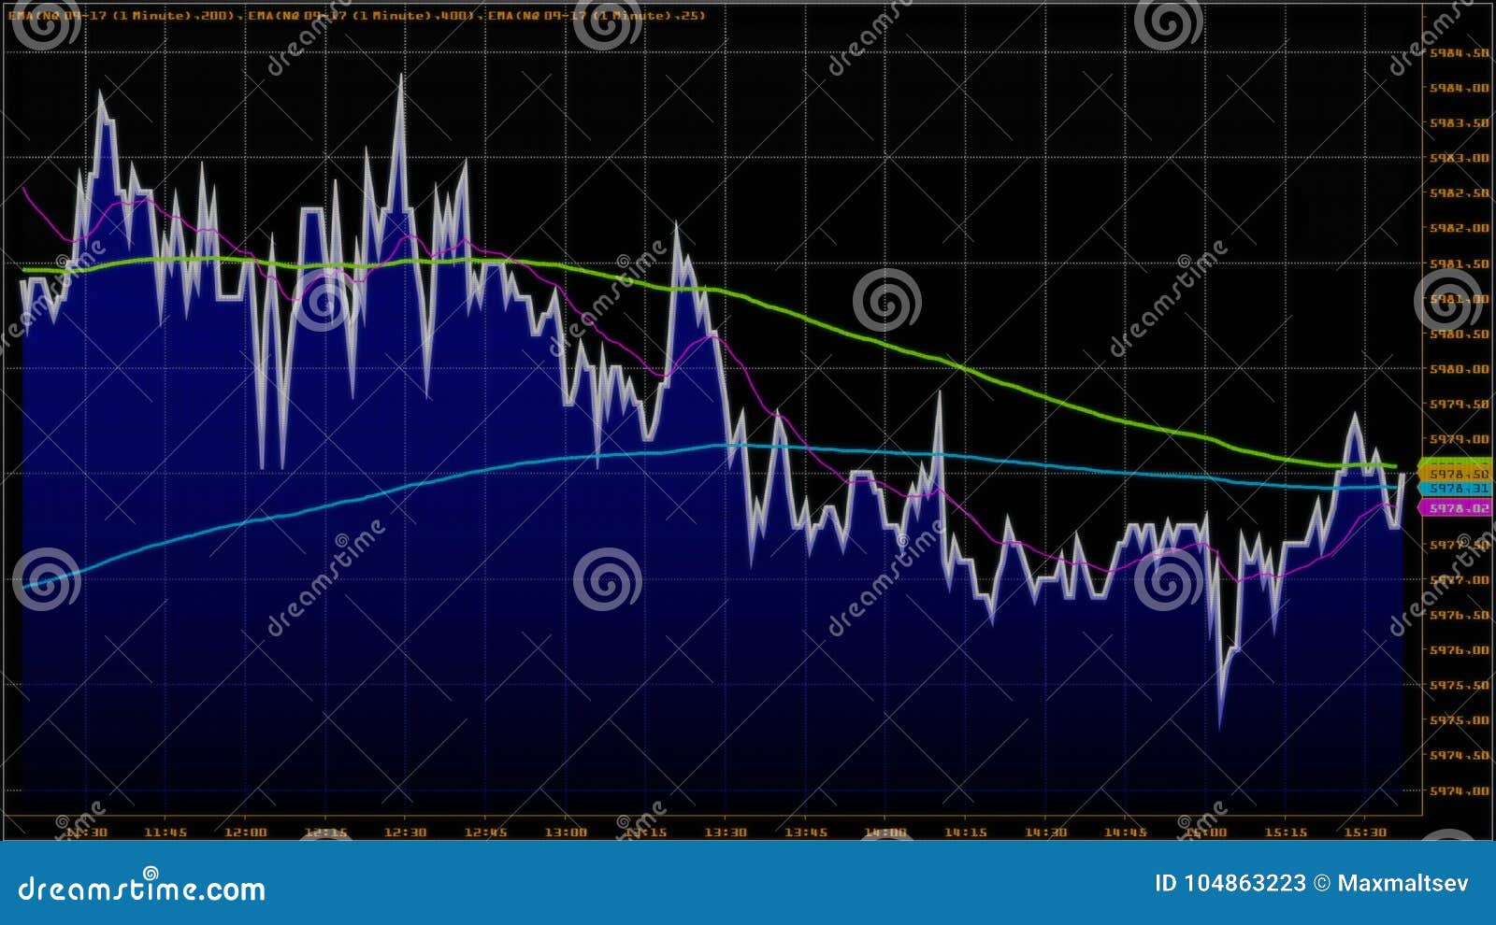Click the 5976.00 price axis label

(1459, 650)
